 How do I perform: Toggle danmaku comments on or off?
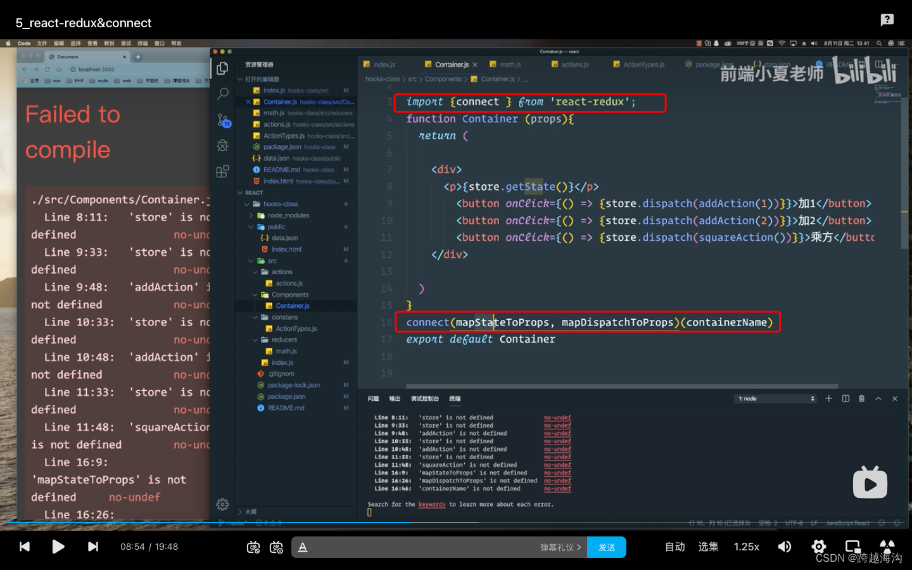[253, 547]
